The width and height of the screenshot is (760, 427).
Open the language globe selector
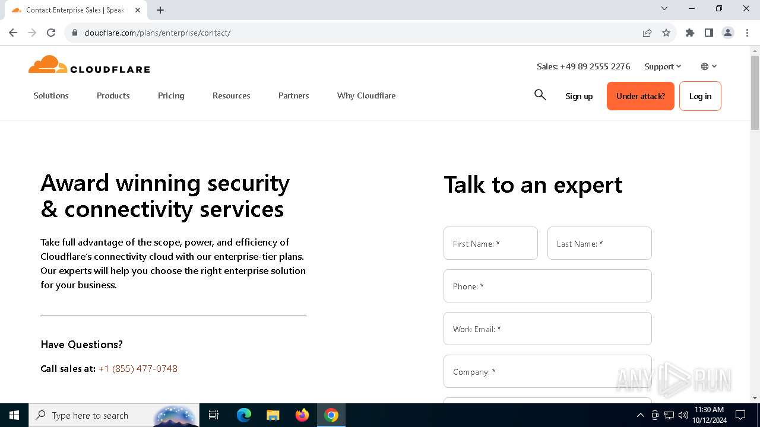709,66
